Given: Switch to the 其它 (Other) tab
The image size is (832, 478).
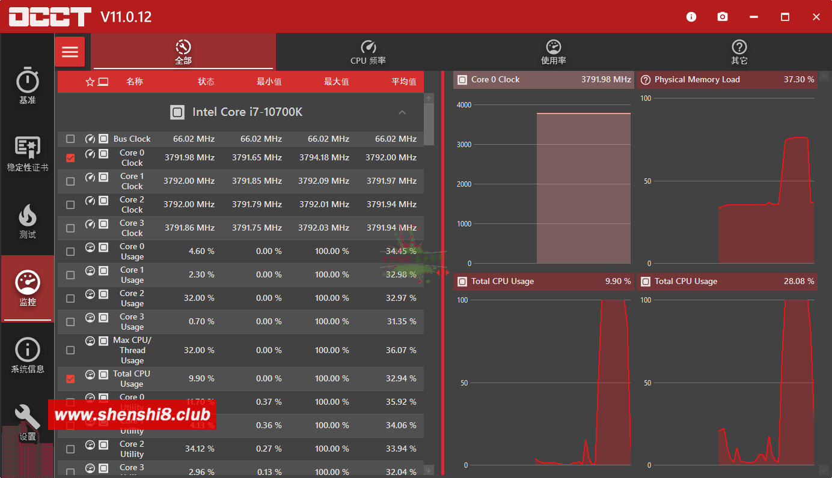Looking at the screenshot, I should pos(739,52).
